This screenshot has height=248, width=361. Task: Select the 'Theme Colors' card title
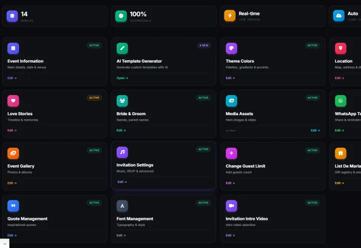click(240, 61)
